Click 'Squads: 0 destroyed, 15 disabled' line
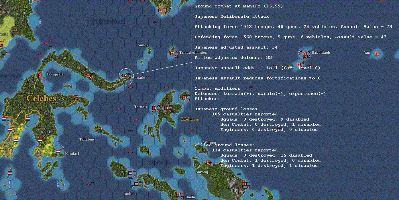Screen dimensions: 399x200 tap(266, 155)
